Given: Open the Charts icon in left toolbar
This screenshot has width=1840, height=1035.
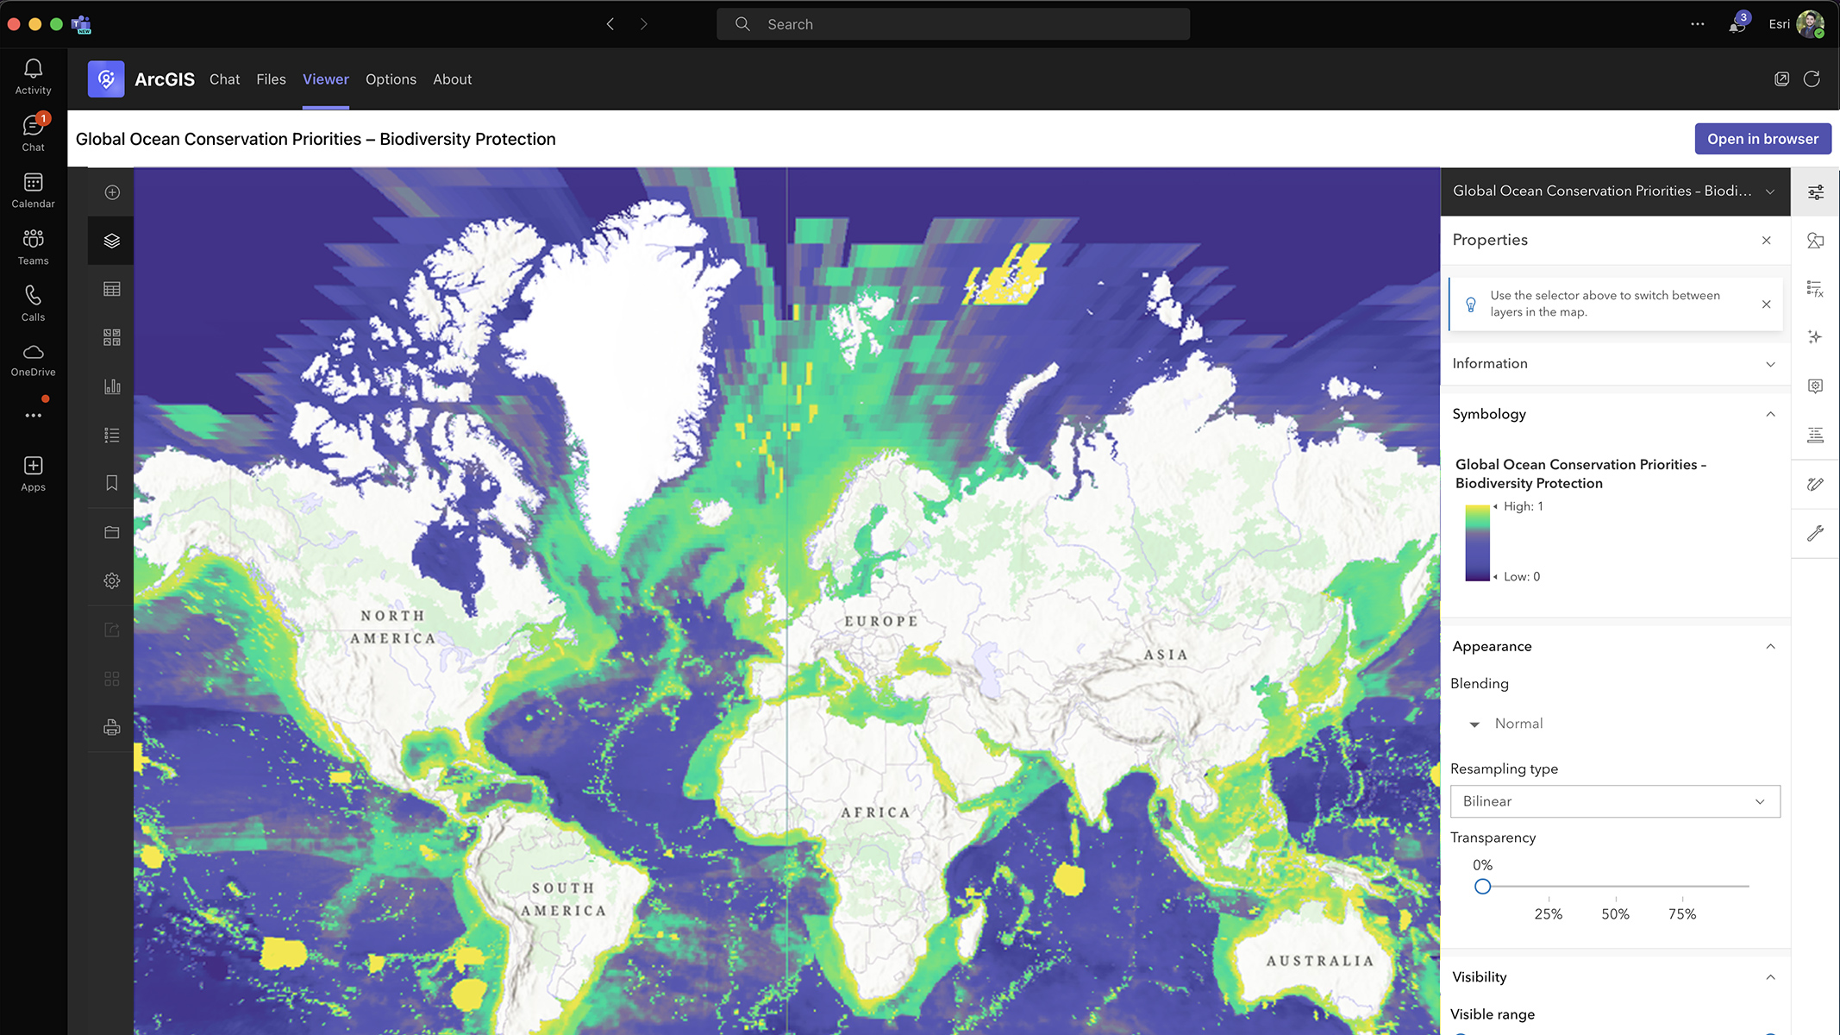Looking at the screenshot, I should coord(112,386).
